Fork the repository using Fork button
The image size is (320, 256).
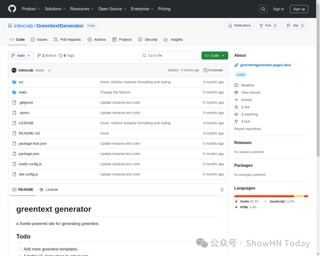pos(268,25)
